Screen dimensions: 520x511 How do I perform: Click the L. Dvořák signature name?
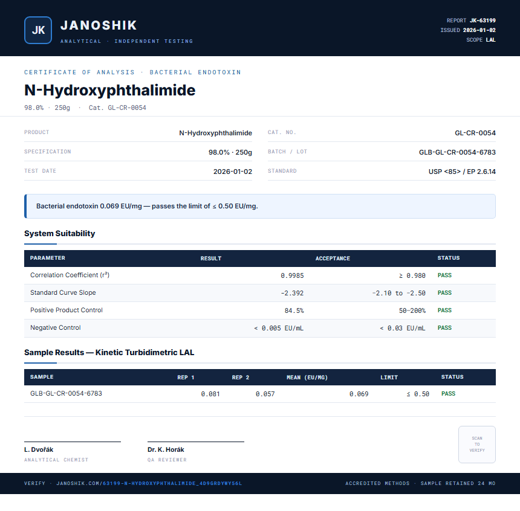tap(39, 450)
